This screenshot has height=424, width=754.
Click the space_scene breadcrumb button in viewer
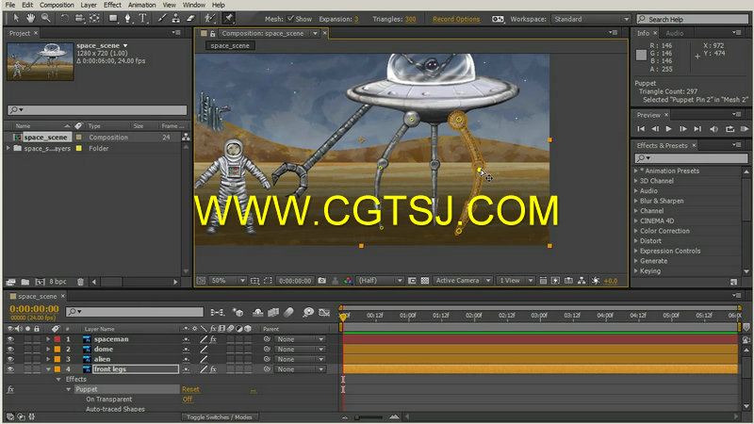point(230,45)
